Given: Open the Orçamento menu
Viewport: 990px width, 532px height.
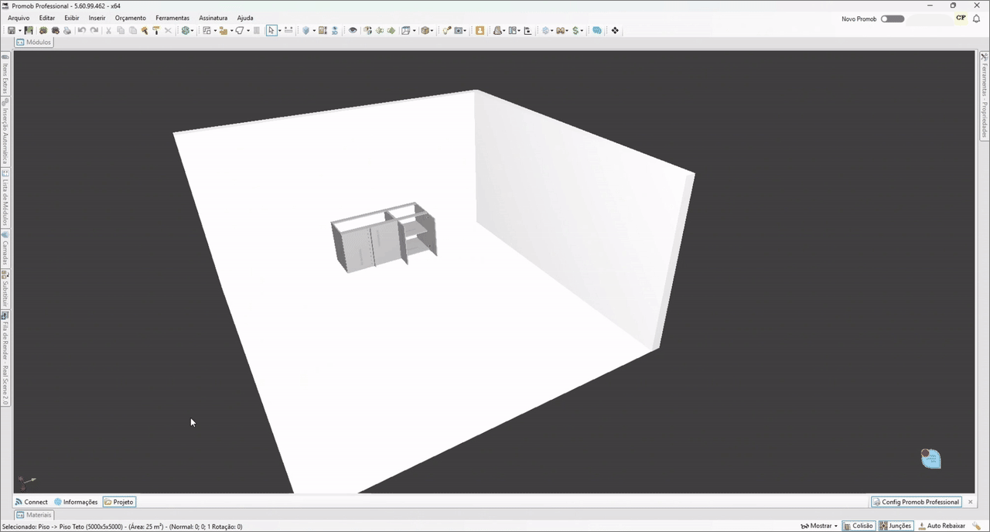Looking at the screenshot, I should point(130,18).
